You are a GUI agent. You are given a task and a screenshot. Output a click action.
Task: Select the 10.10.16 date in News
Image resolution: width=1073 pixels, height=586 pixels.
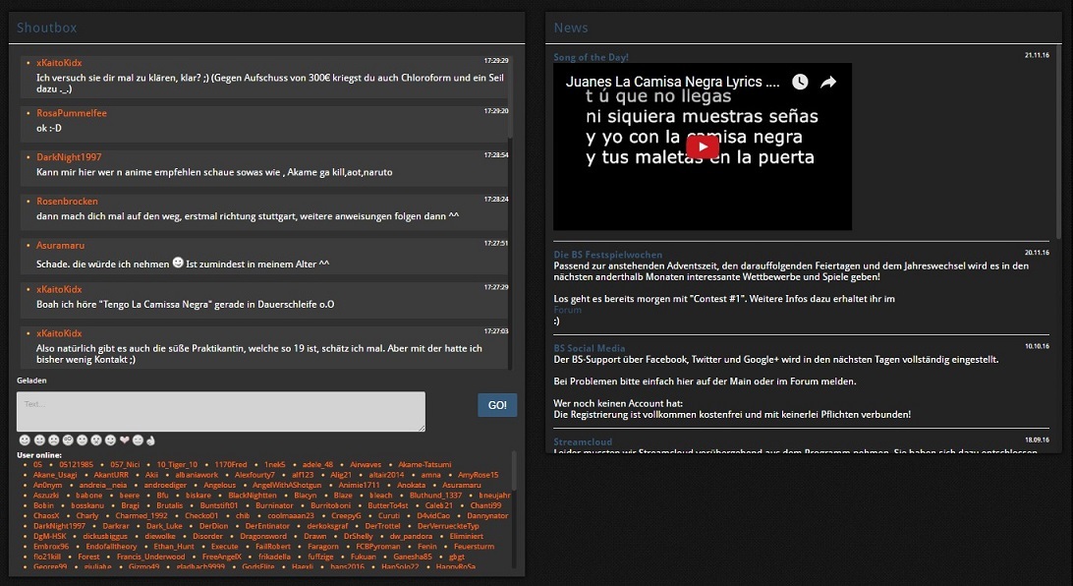click(x=1037, y=346)
